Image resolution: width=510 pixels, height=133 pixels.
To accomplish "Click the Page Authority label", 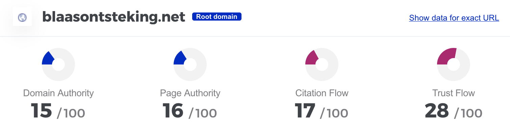I will tap(190, 93).
